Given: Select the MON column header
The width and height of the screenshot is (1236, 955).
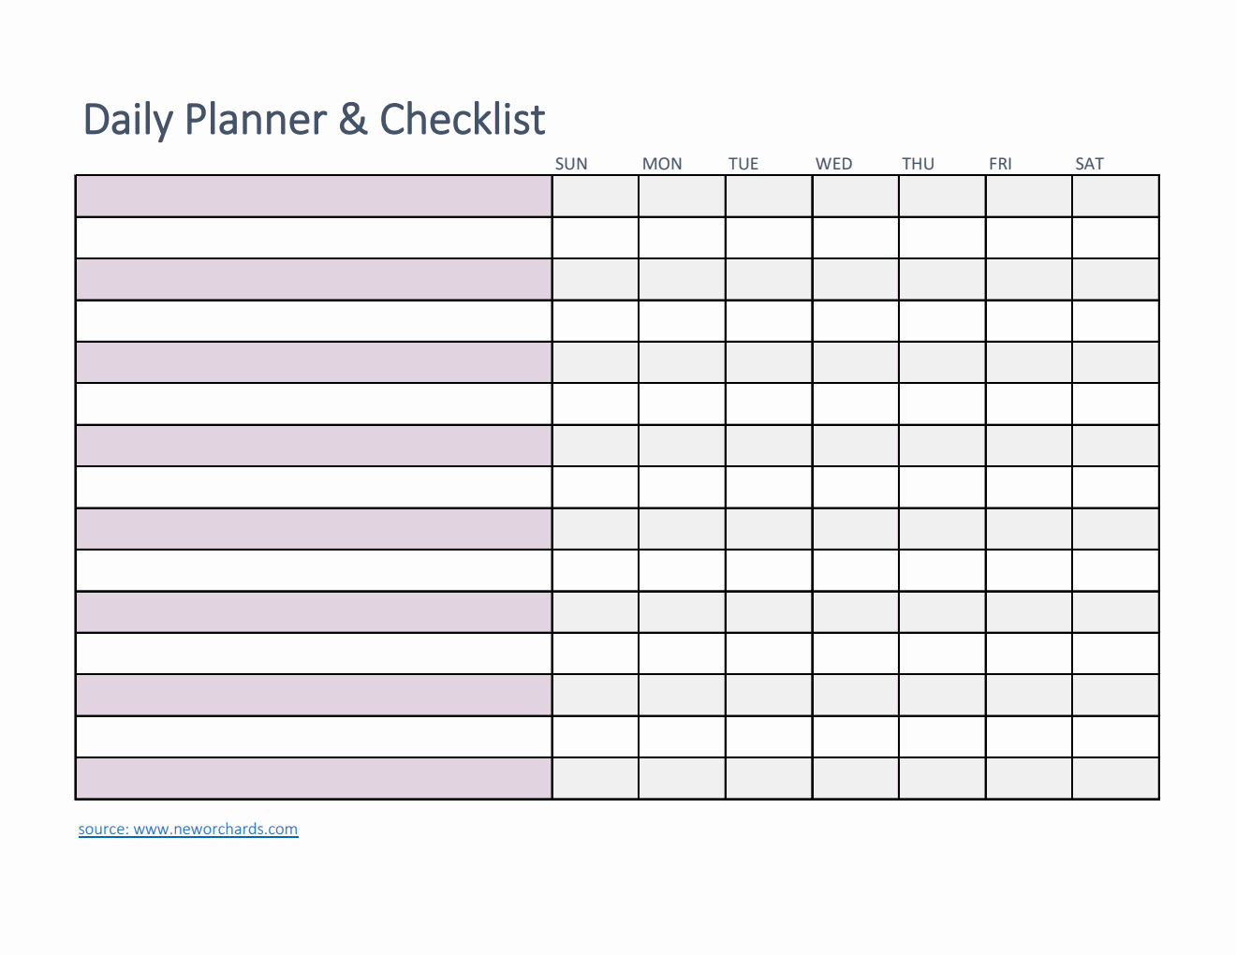Looking at the screenshot, I should click(x=662, y=164).
